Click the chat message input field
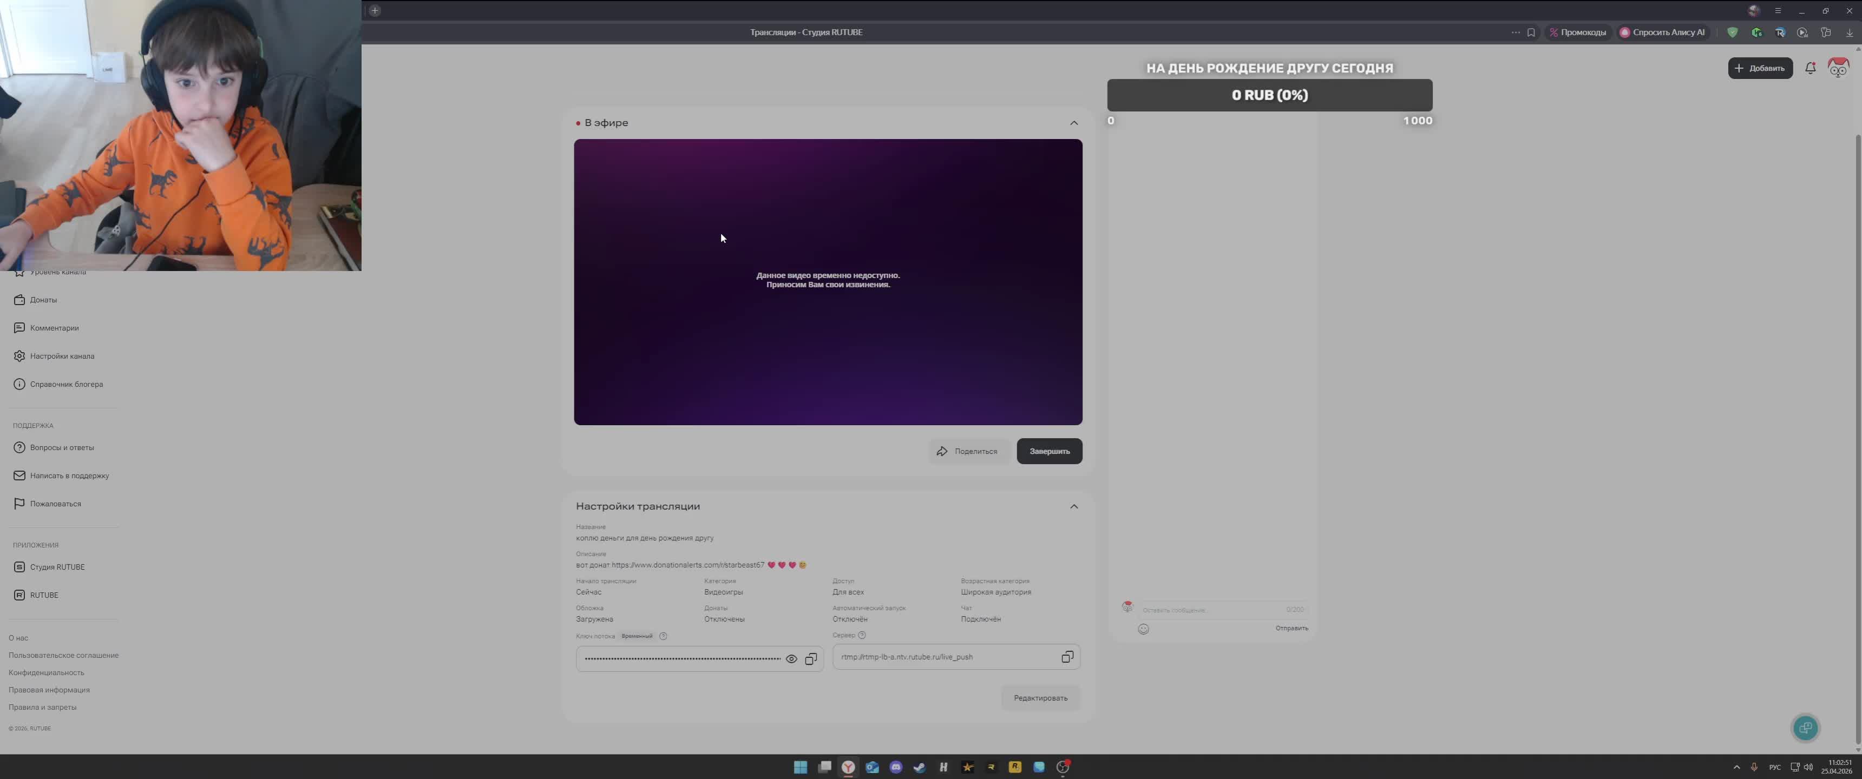The height and width of the screenshot is (779, 1862). (x=1211, y=610)
